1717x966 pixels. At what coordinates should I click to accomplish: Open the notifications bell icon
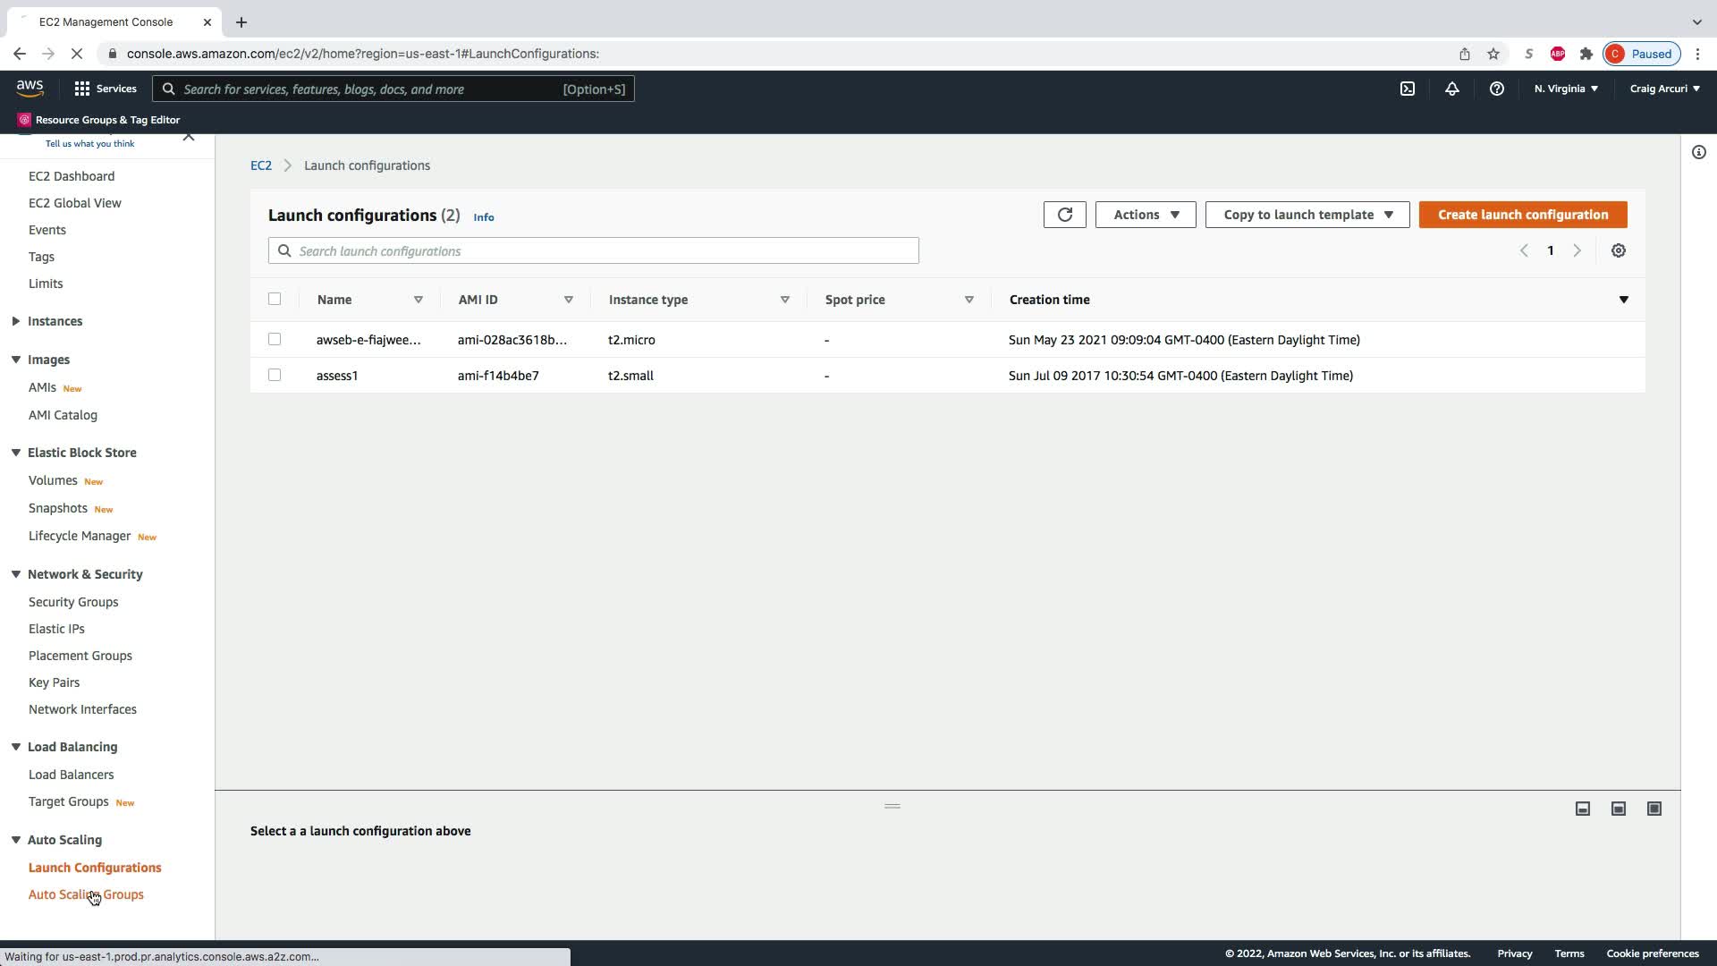pos(1452,89)
